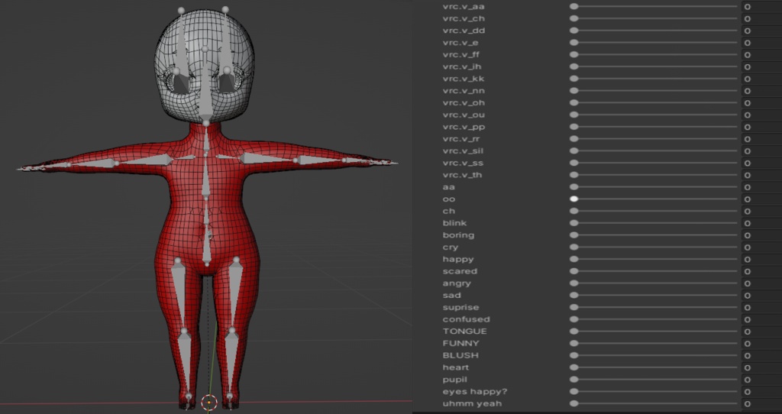Click the vrc.v_ss value field

pos(761,163)
